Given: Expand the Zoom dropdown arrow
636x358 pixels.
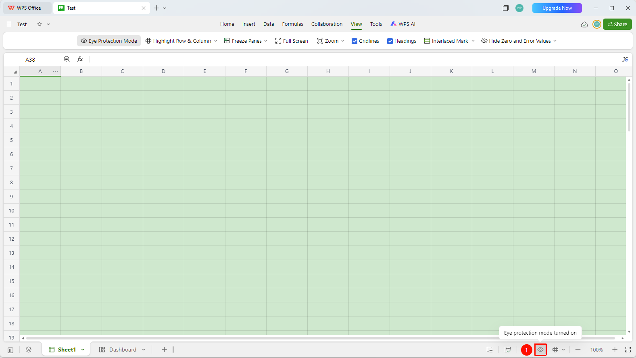Looking at the screenshot, I should pyautogui.click(x=343, y=41).
